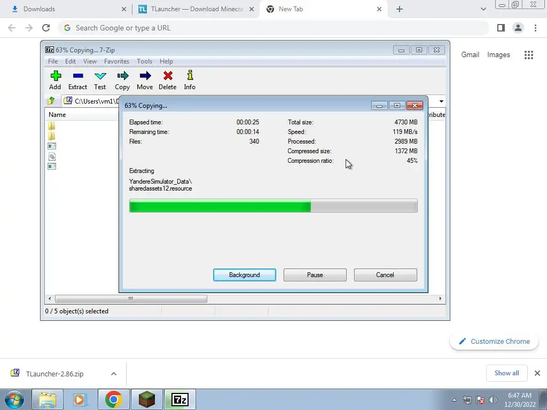Switch to the Downloads tab
Image resolution: width=547 pixels, height=410 pixels.
coord(66,9)
